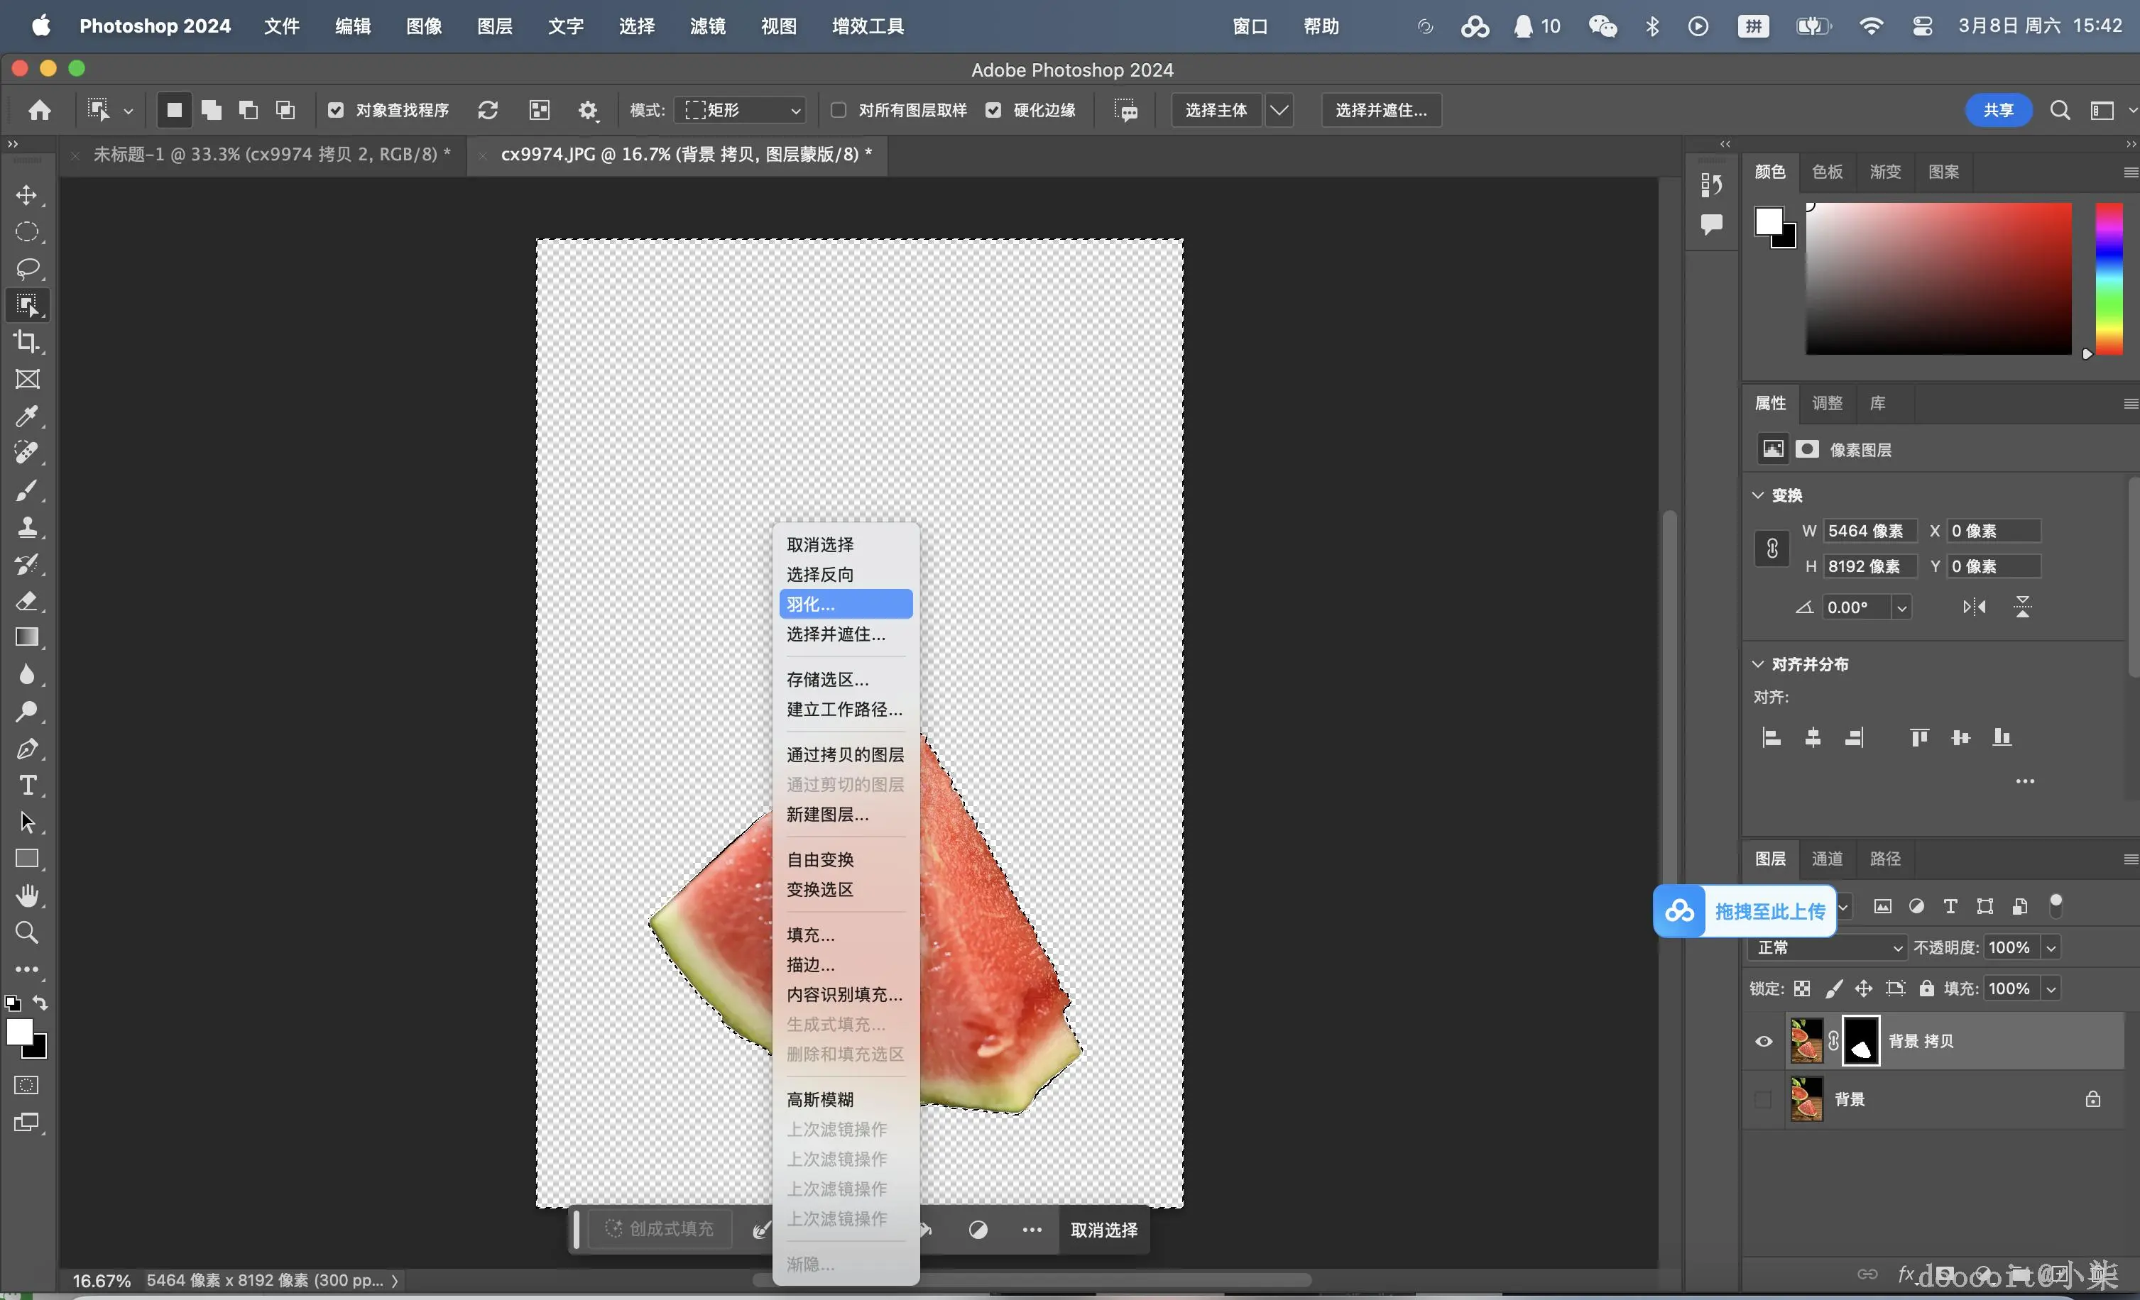2140x1300 pixels.
Task: Select the Horizontal Type tool
Action: click(27, 786)
